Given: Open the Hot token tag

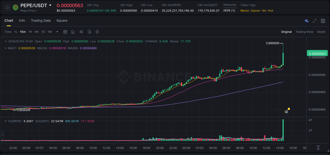Looking at the screenshot, I should tap(271, 11).
